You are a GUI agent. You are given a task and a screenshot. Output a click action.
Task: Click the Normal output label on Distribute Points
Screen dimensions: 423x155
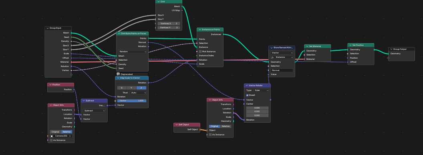tap(142, 42)
